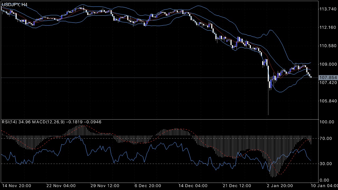This screenshot has height=190, width=338.
Task: Select the 105.840 price axis label
Action: click(328, 101)
